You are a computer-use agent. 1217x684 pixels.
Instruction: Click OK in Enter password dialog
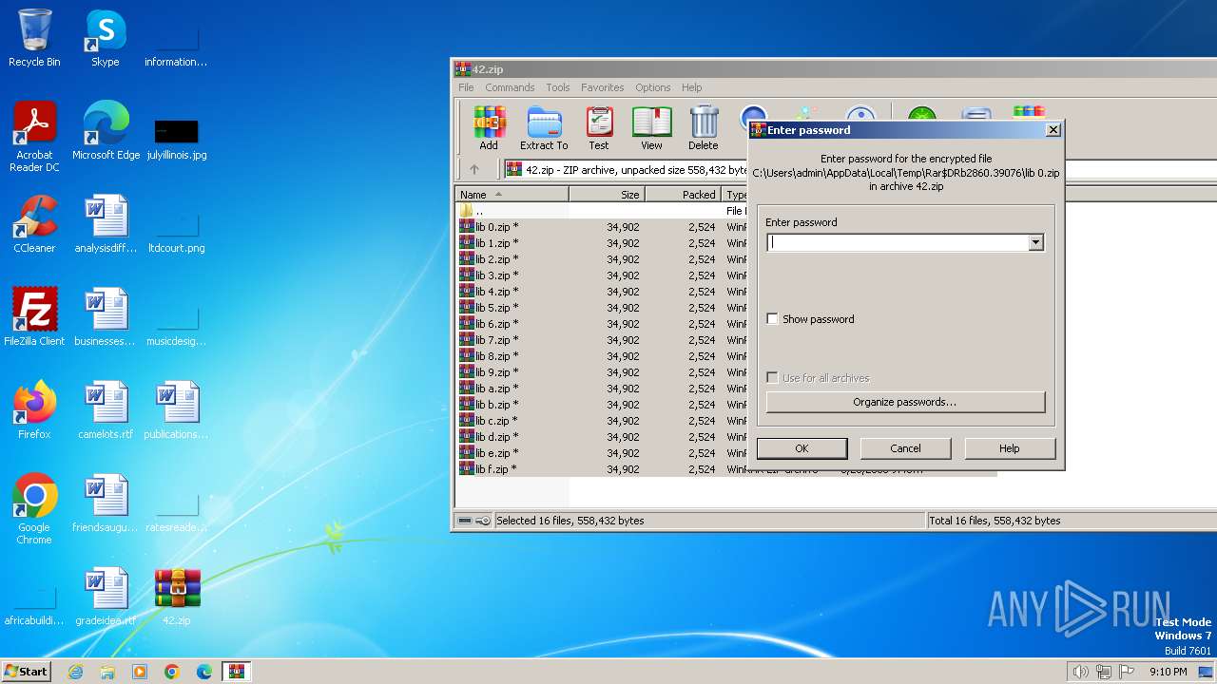tap(802, 448)
